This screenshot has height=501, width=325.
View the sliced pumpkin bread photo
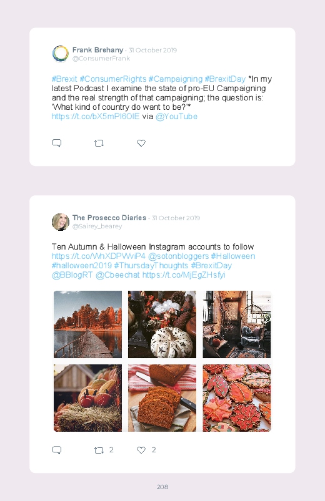162,398
